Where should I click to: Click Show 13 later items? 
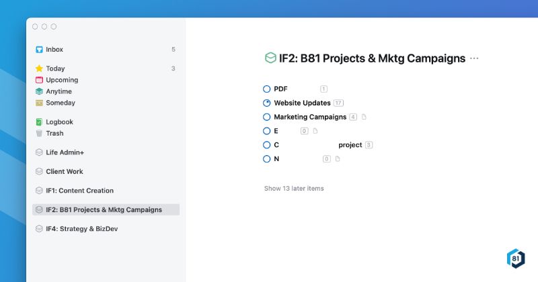pyautogui.click(x=294, y=189)
